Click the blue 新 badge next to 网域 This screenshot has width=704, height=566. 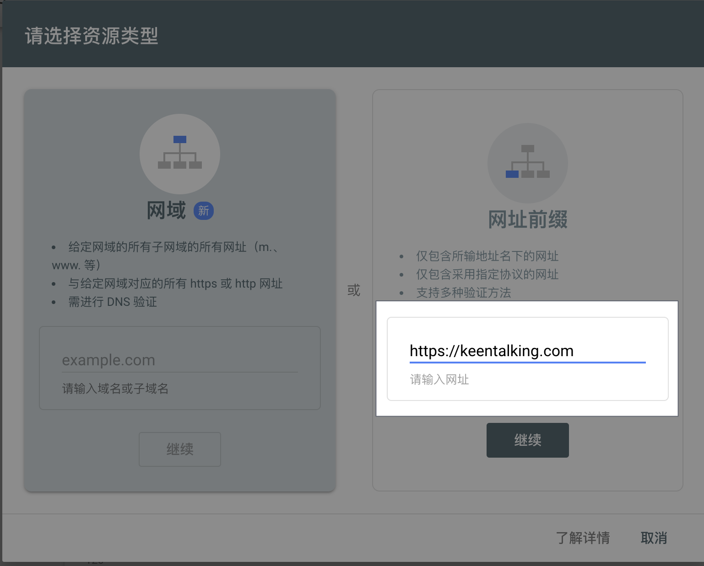pos(204,211)
